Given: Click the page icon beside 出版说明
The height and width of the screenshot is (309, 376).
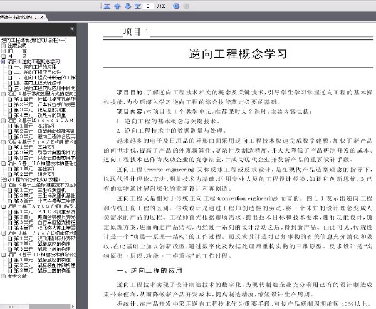Looking at the screenshot, I should coord(3,46).
